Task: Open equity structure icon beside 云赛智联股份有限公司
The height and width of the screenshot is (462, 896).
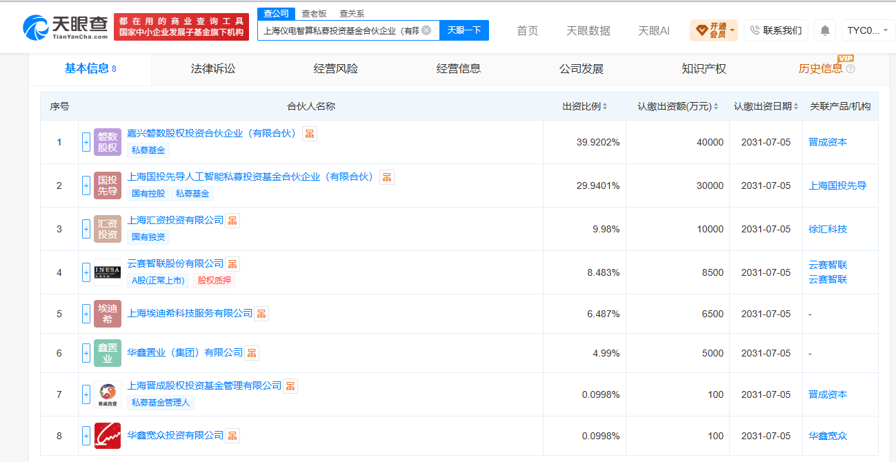Action: [x=232, y=264]
